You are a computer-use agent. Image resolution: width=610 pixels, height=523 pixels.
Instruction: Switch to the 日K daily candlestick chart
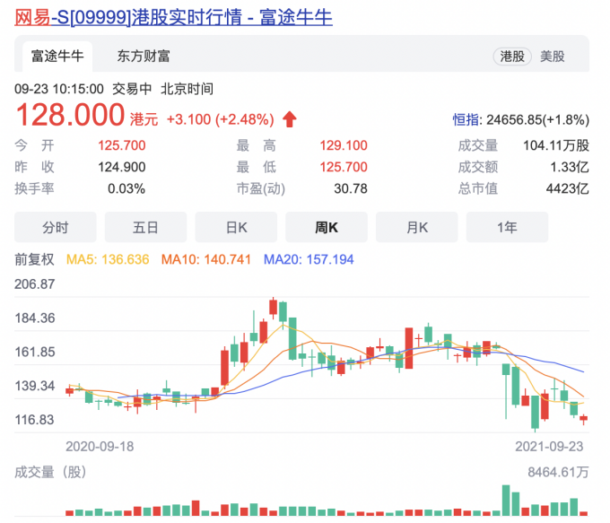(x=236, y=227)
